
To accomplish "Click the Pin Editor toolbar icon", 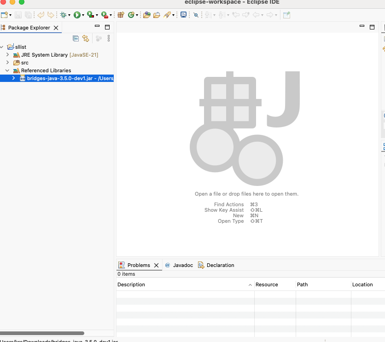I will click(x=286, y=15).
